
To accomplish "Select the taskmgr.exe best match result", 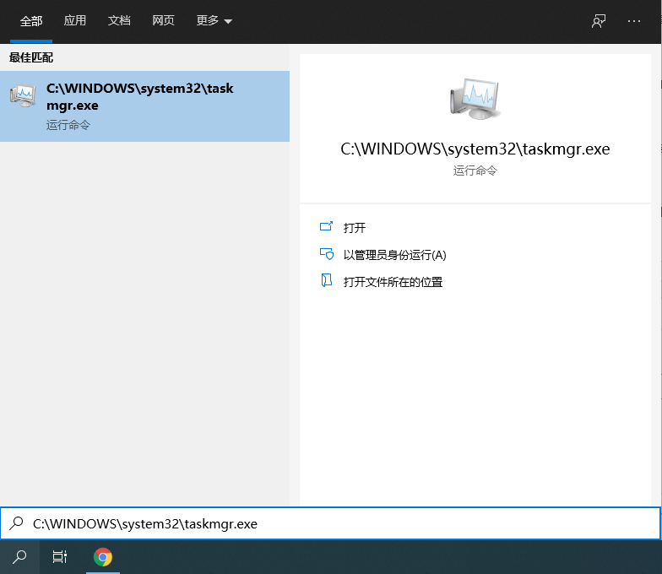I will click(144, 106).
